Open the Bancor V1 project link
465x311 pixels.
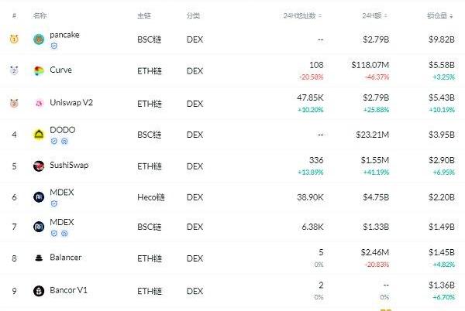pyautogui.click(x=69, y=291)
